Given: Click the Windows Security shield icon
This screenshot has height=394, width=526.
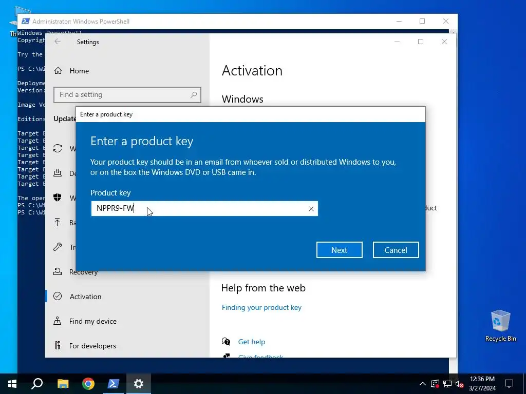Looking at the screenshot, I should click(58, 198).
